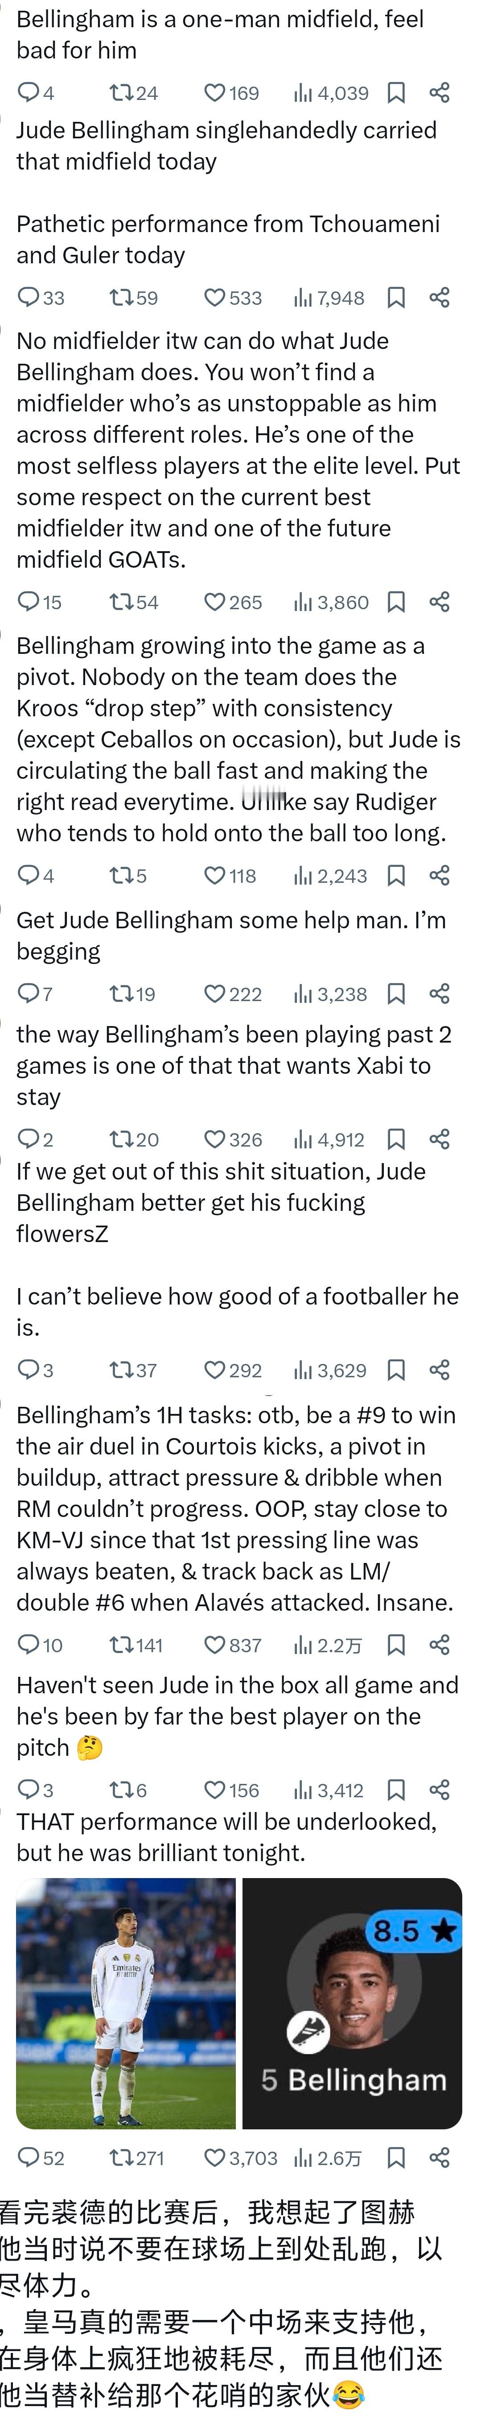
Task: Like the 'Bellingham's 1H tasks' tweet with 837 likes
Action: pos(216,1645)
